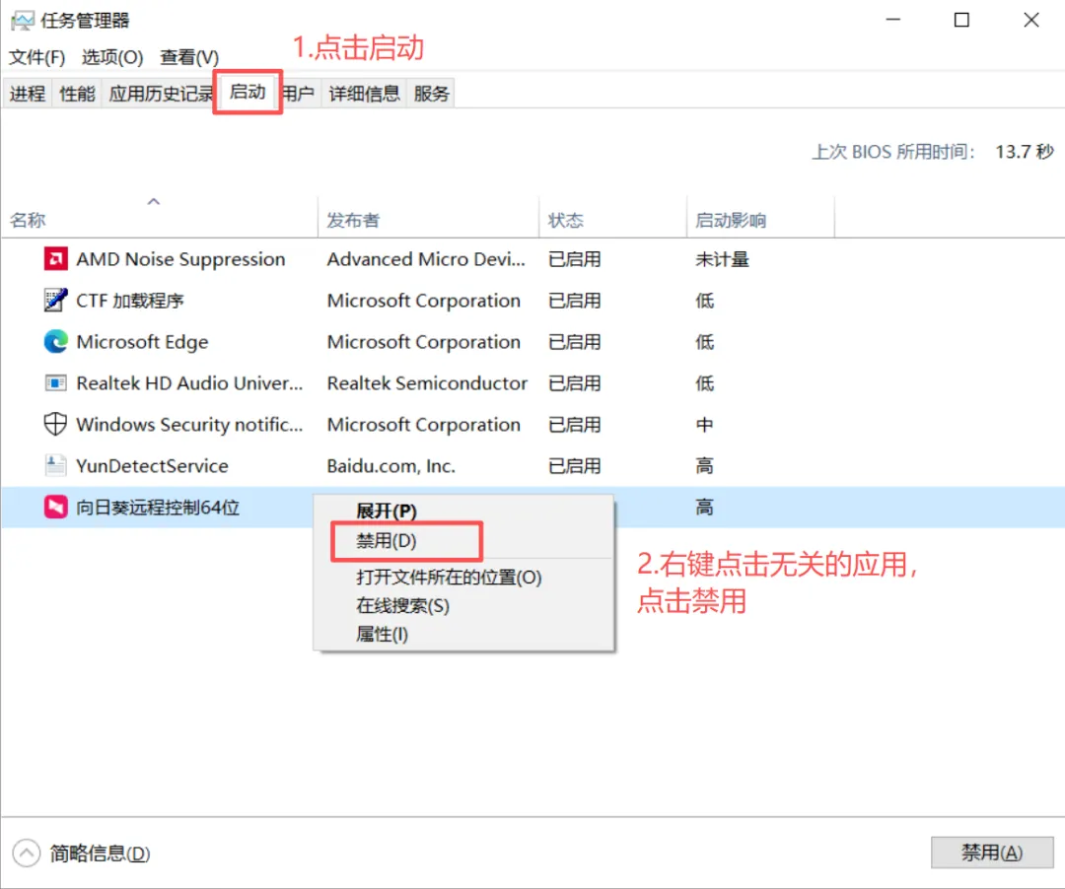Switch to the 应用历史记录 tab

(x=161, y=94)
